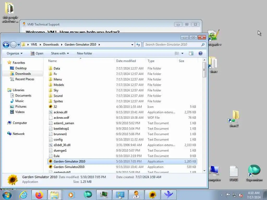Select the Sound folder icon
Image resolution: width=267 pixels, height=200 pixels.
pos(50,96)
